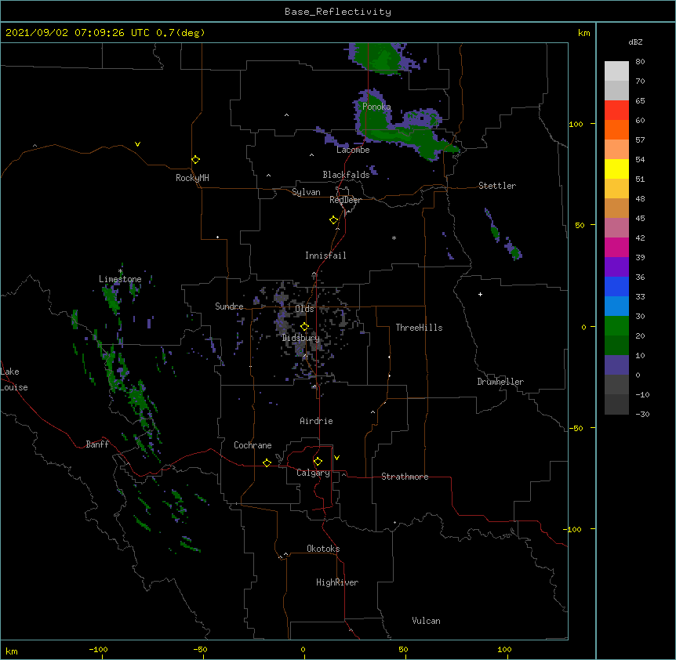Screen dimensions: 676x660
Task: Pick the blue 33-36 dBZ legend swatch
Action: [616, 286]
